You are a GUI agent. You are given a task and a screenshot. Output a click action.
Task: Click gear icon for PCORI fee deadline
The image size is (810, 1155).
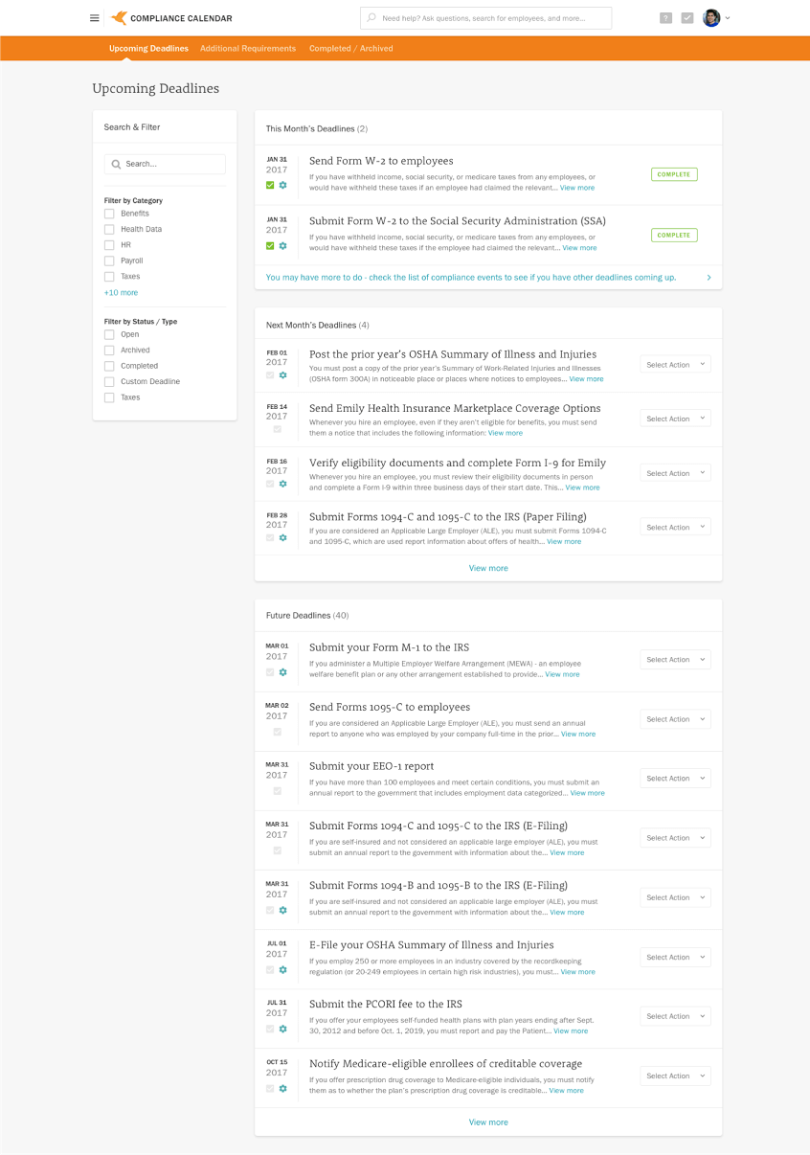[282, 1029]
